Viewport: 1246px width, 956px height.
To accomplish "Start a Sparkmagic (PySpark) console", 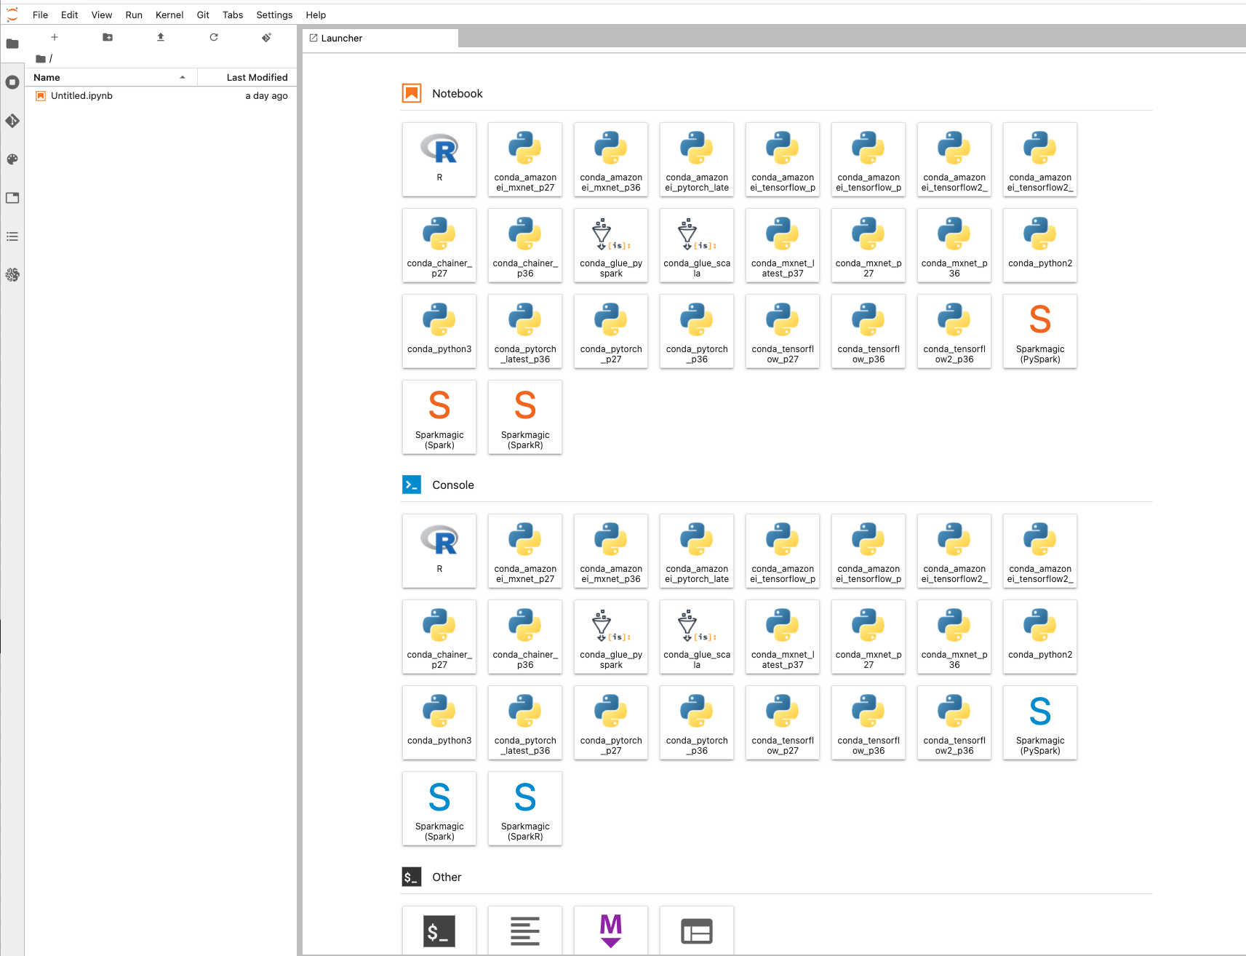I will (x=1040, y=722).
